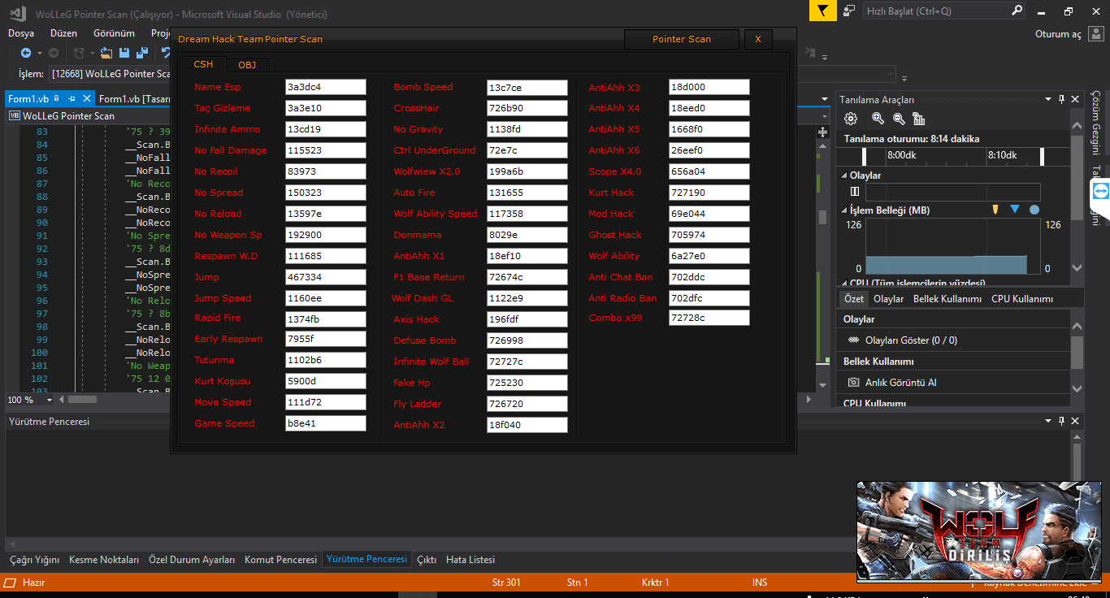Click the quick launch search magnifier icon
Viewport: 1110px width, 598px height.
coord(1017,11)
